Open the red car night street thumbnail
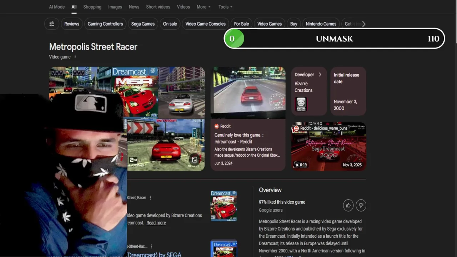The width and height of the screenshot is (457, 257). (x=248, y=92)
